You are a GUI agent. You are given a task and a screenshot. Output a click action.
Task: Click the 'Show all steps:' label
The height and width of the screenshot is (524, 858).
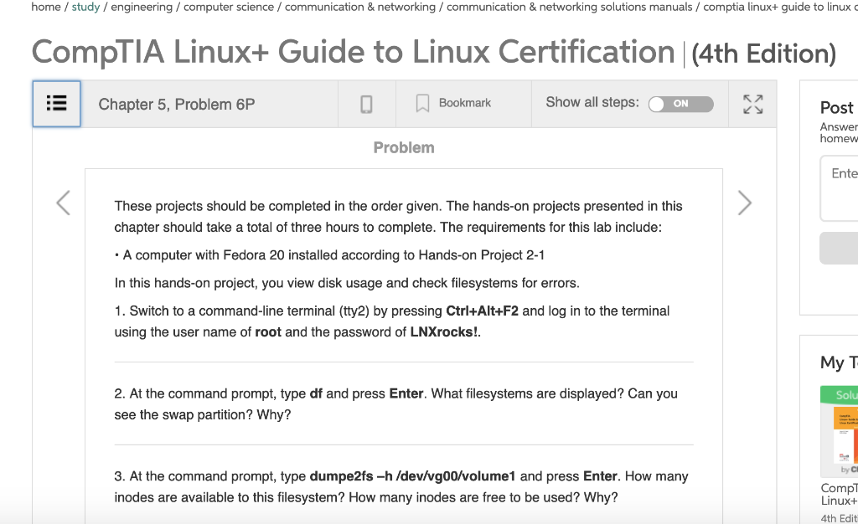pos(592,102)
